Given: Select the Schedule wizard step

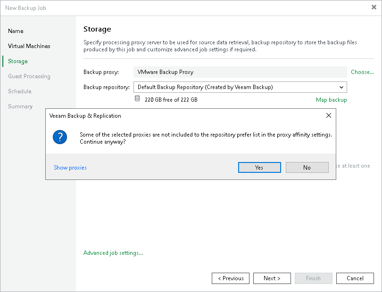Looking at the screenshot, I should coord(20,91).
